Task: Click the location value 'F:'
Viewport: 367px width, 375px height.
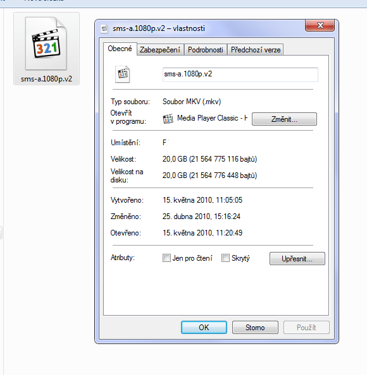Action: pyautogui.click(x=165, y=143)
